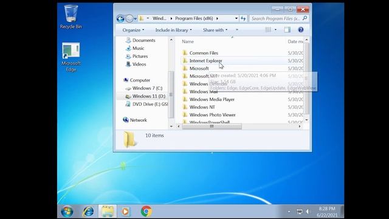Change your view icon
Viewport: 389px width, 219px height.
pyautogui.click(x=268, y=30)
